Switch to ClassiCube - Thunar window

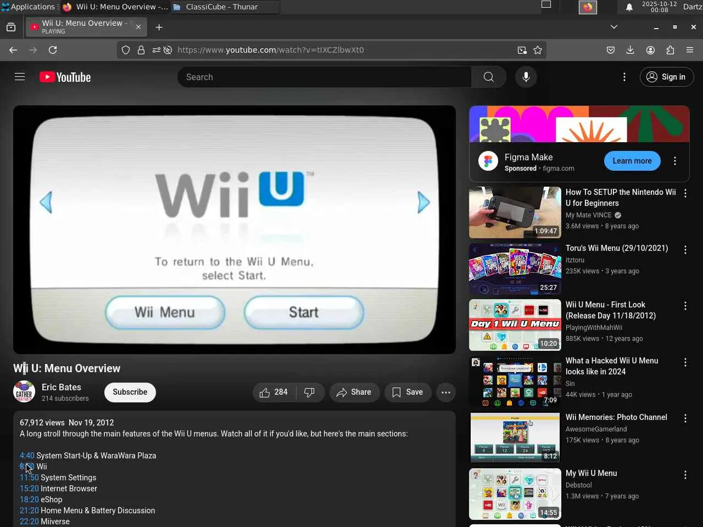[225, 7]
